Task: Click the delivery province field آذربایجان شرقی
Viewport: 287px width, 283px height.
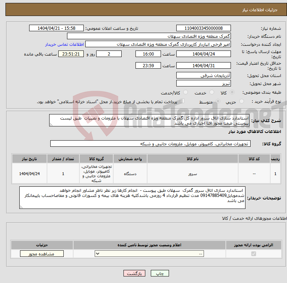Action: coord(203,75)
